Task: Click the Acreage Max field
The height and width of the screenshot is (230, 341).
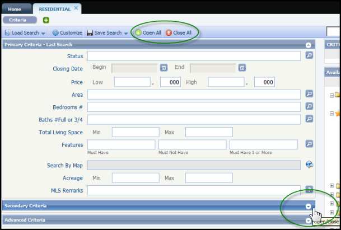Action: tap(209, 177)
